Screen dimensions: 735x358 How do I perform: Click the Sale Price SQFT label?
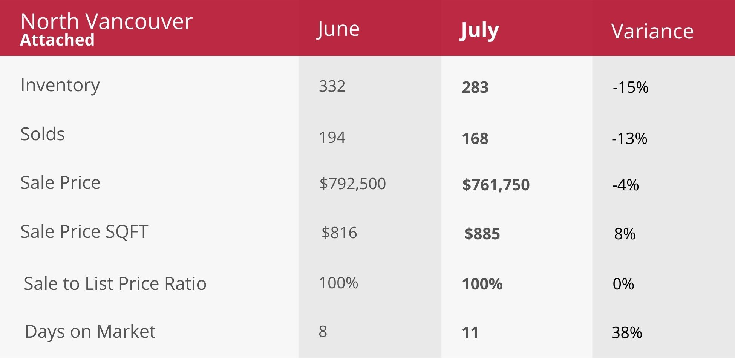click(84, 231)
